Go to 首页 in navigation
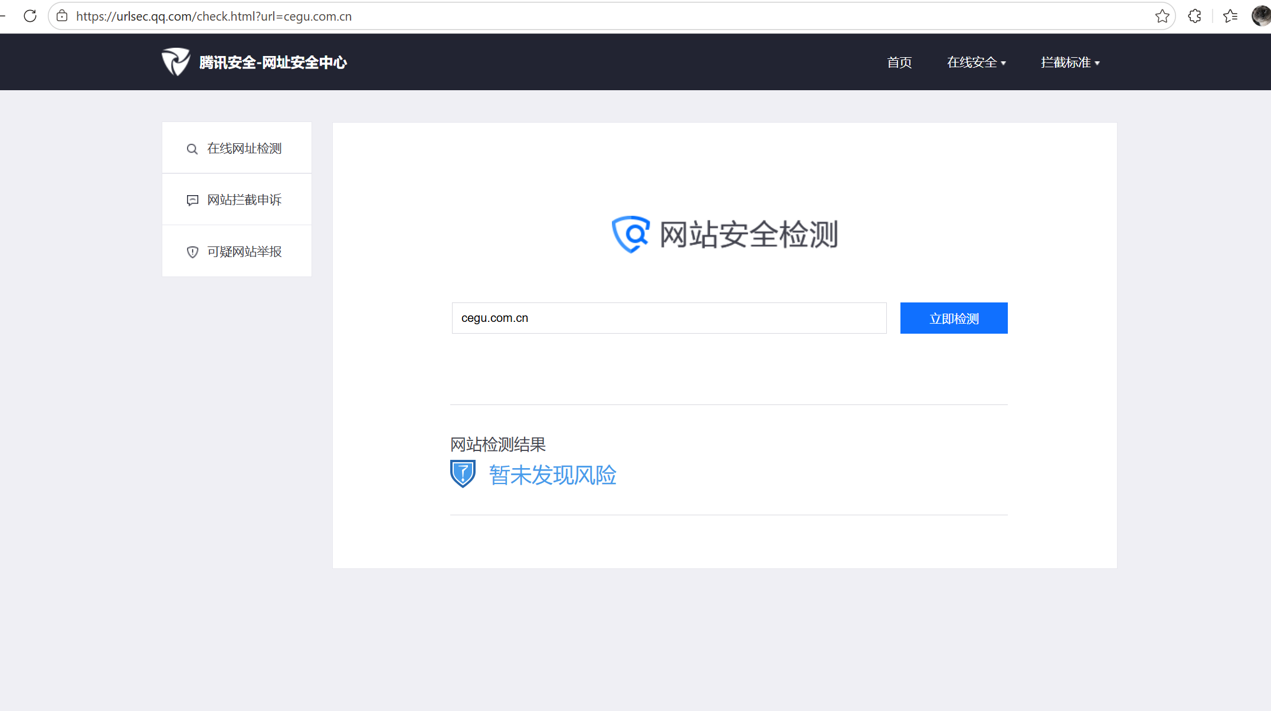Image resolution: width=1271 pixels, height=711 pixels. [899, 62]
